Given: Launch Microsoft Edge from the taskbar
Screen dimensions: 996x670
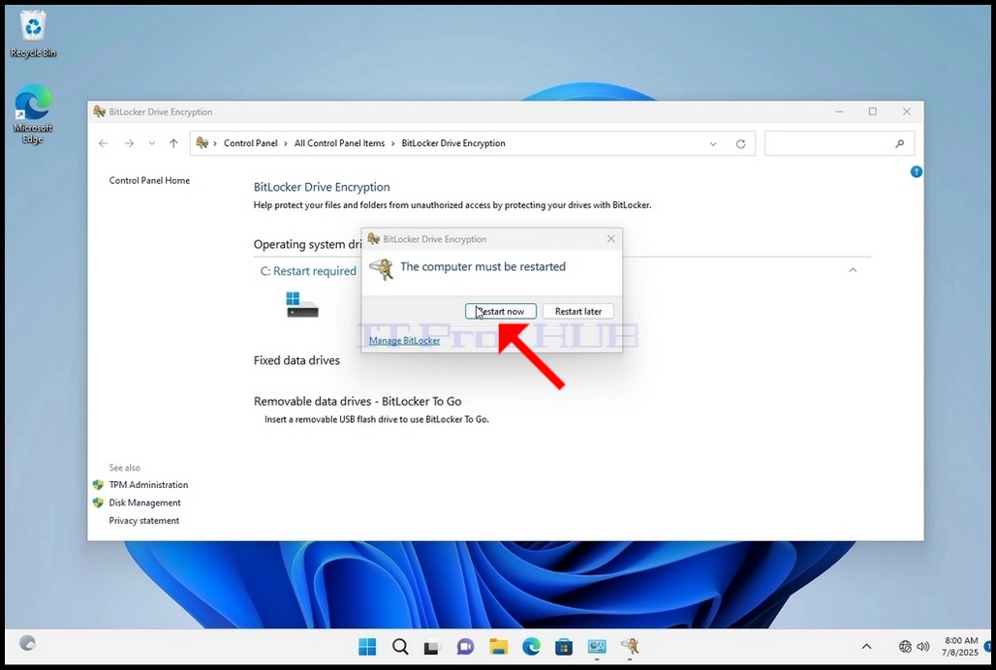Looking at the screenshot, I should 532,647.
